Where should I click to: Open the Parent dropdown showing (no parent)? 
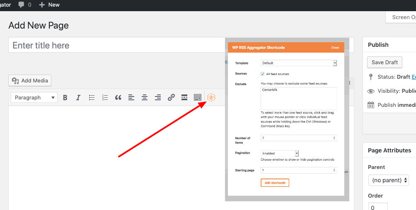(x=389, y=180)
